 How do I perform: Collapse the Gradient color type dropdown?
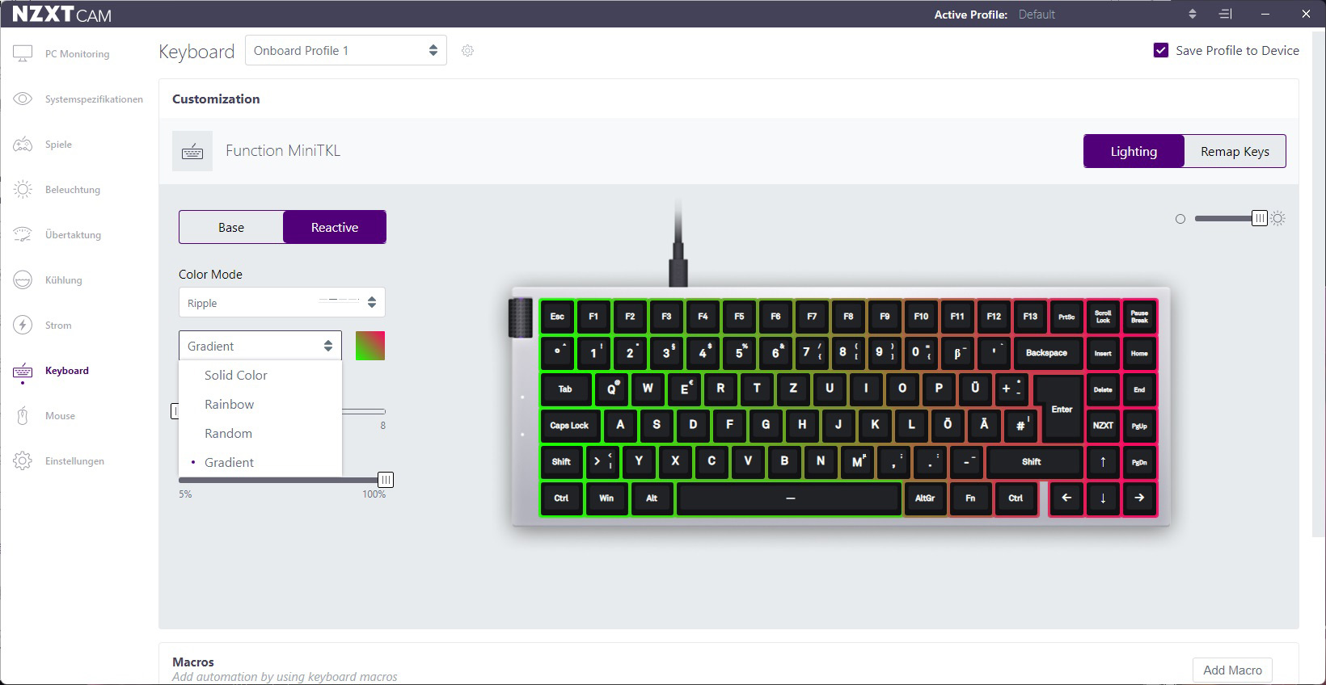tap(260, 346)
